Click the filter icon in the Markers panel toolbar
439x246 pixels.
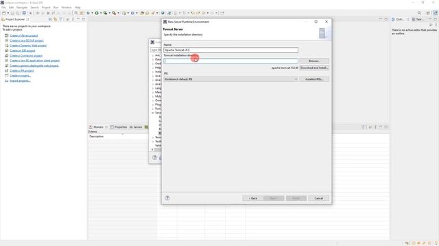[363, 127]
